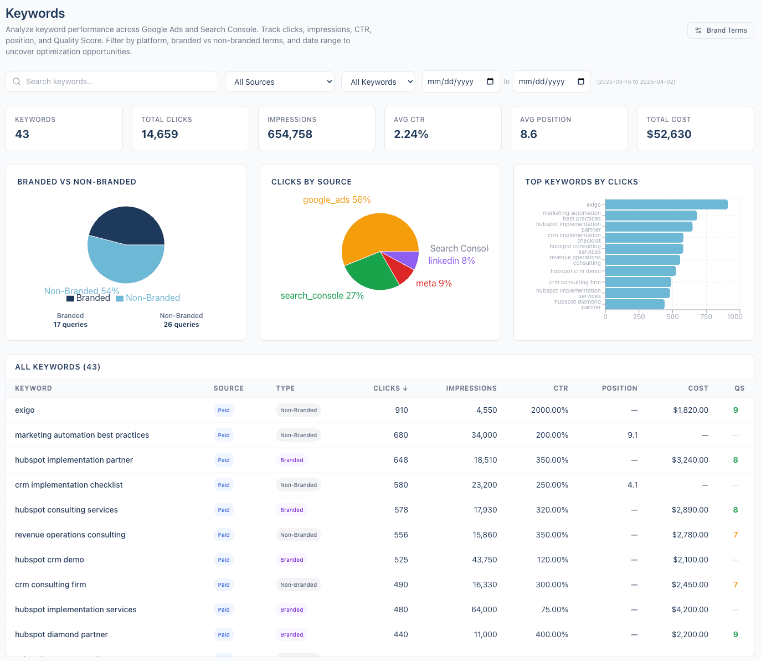761x661 pixels.
Task: Click the top exigo bar in Top Keywords chart
Action: [x=665, y=204]
